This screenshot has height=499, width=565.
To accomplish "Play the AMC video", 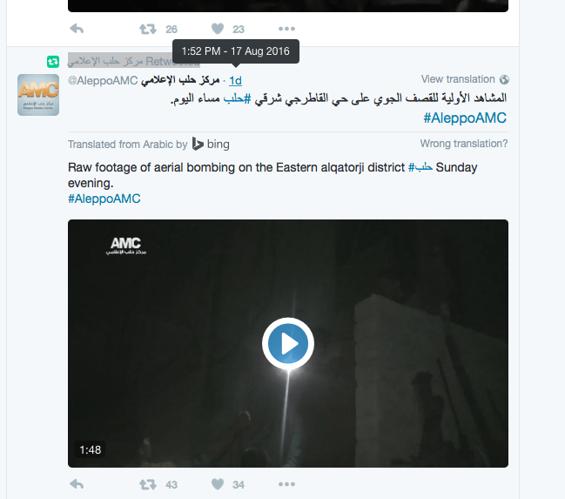I will [288, 344].
